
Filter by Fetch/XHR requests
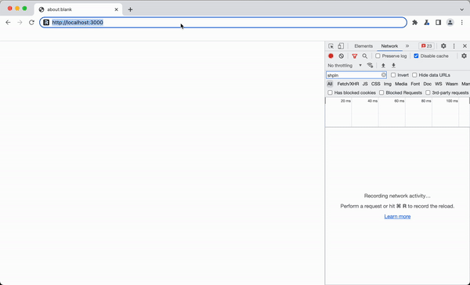348,84
